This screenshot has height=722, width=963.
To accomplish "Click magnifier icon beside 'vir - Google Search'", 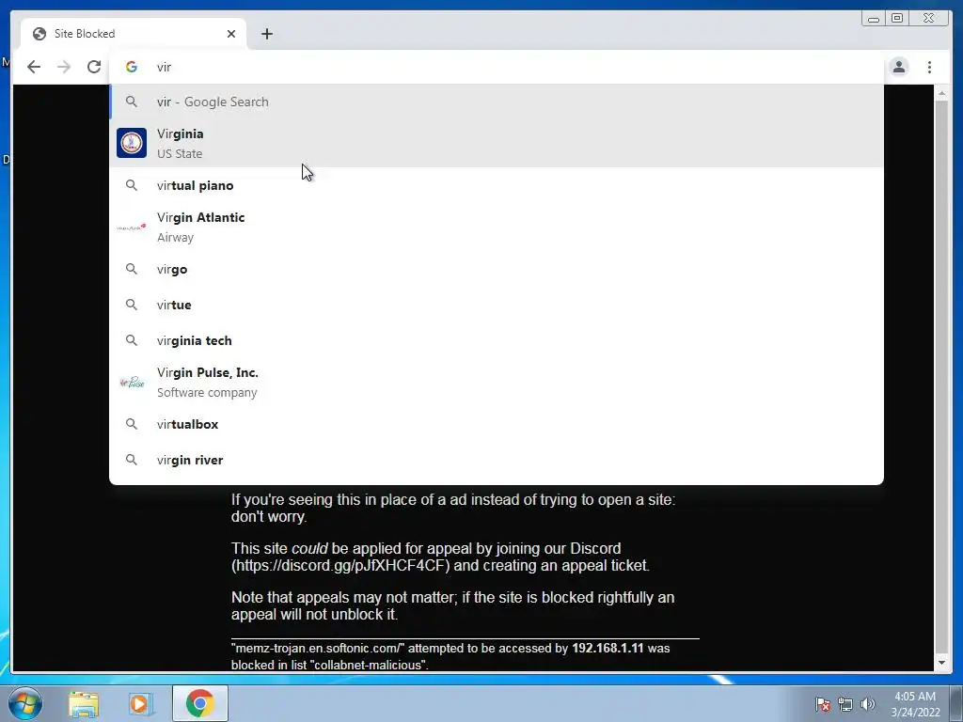I will tap(132, 102).
